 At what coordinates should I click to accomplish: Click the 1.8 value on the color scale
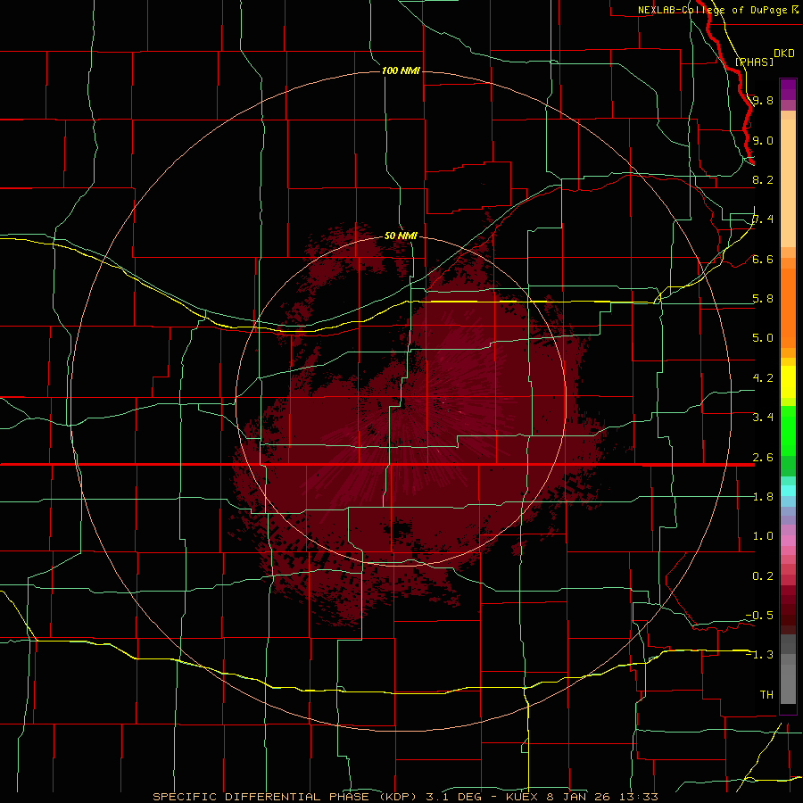pyautogui.click(x=763, y=497)
